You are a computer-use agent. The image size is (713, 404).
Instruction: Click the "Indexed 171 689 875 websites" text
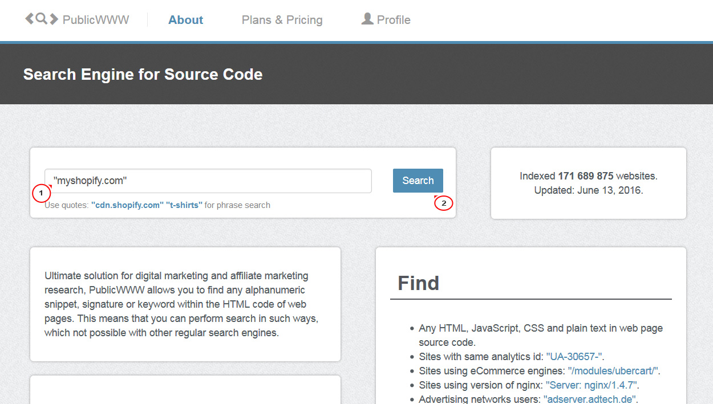(589, 176)
